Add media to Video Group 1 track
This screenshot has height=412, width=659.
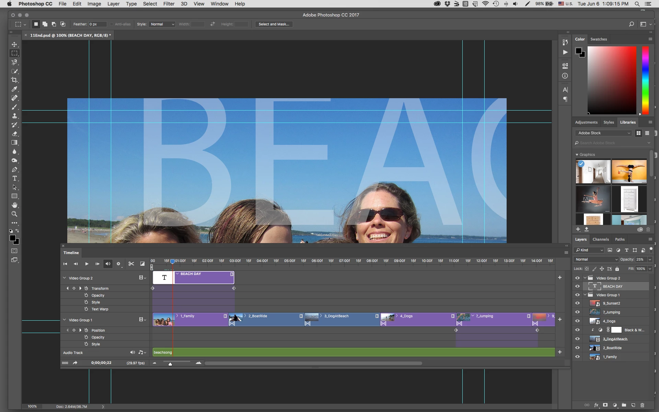[560, 319]
